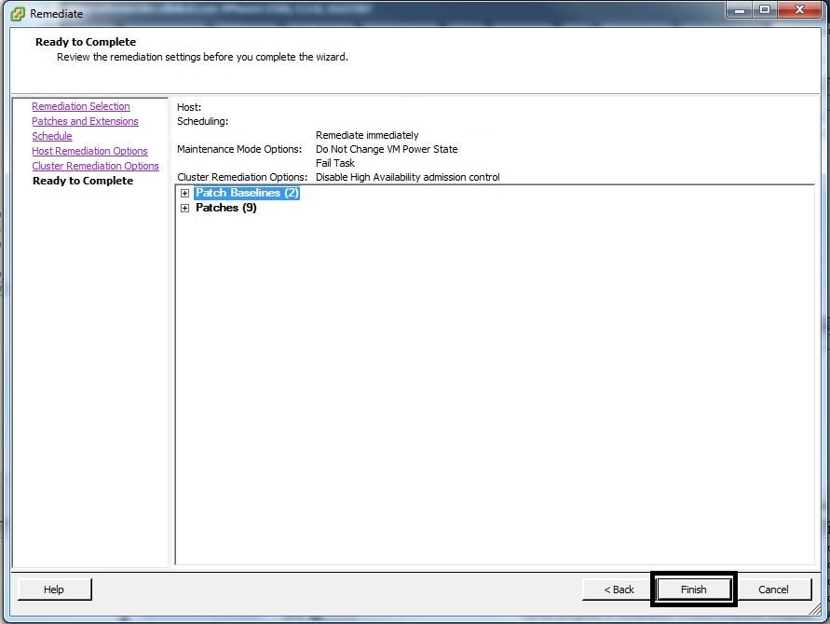Screen dimensions: 830x624
Task: Select the Patch Baselines (2) item
Action: 246,193
